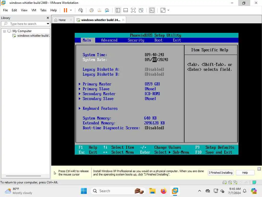Toggle the library sidebar view icon

(x=118, y=10)
